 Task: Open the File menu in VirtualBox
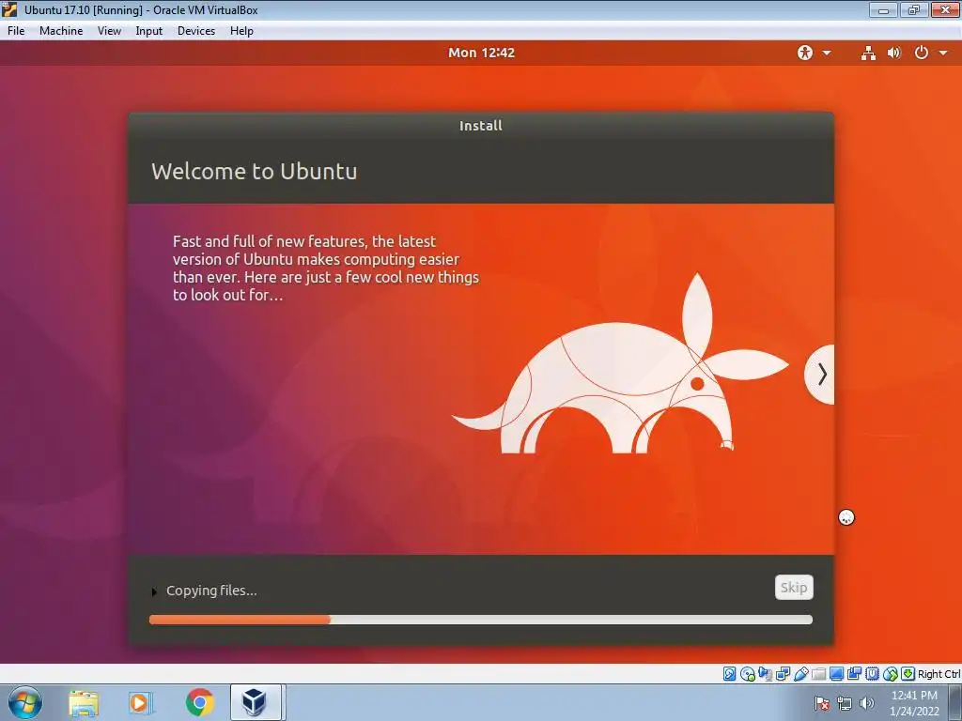point(16,31)
